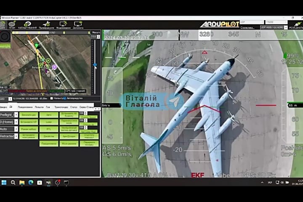303x202 pixels.
Task: Open Windows Start menu
Action: (x=4, y=182)
